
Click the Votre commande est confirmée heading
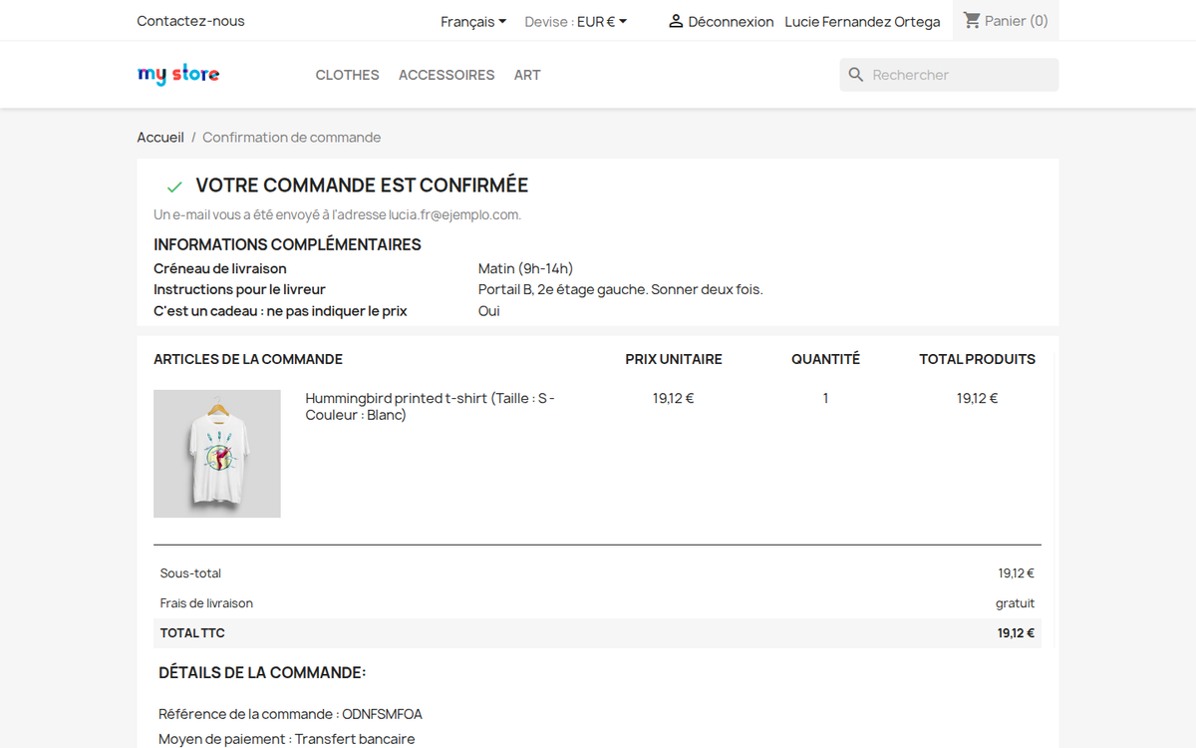pyautogui.click(x=362, y=186)
